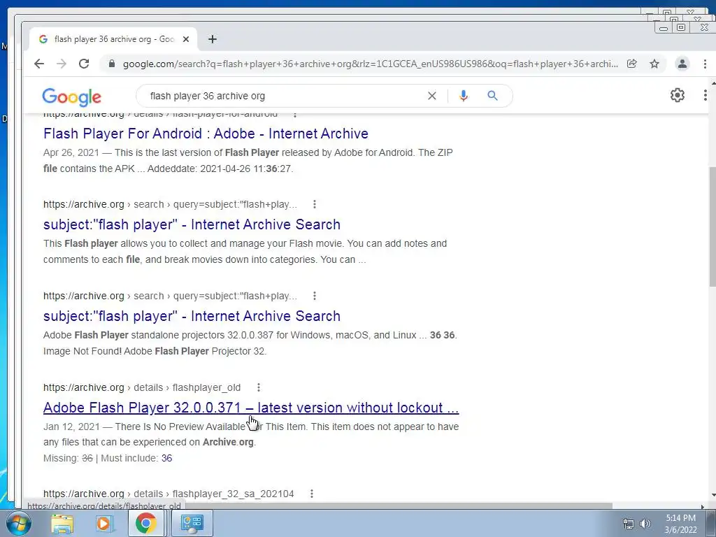Screen dimensions: 716x537
Task: Open options for first archive.org search result
Action: 315,204
